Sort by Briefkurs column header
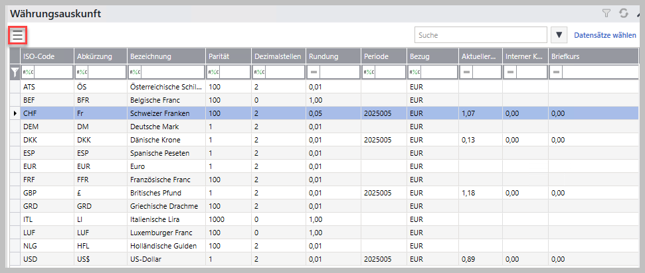Viewport: 645px width, 273px height. click(x=594, y=56)
